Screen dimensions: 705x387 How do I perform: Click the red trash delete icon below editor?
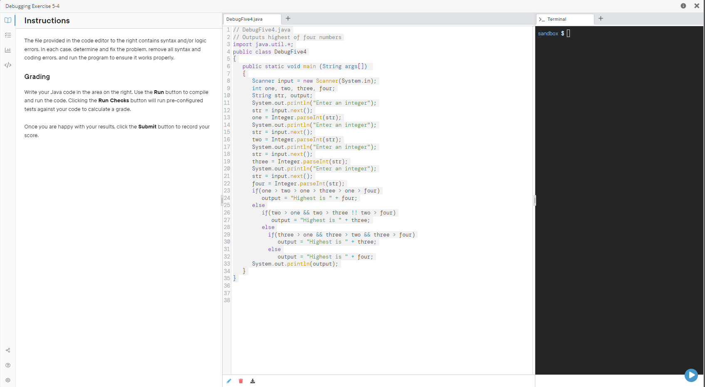(x=240, y=381)
